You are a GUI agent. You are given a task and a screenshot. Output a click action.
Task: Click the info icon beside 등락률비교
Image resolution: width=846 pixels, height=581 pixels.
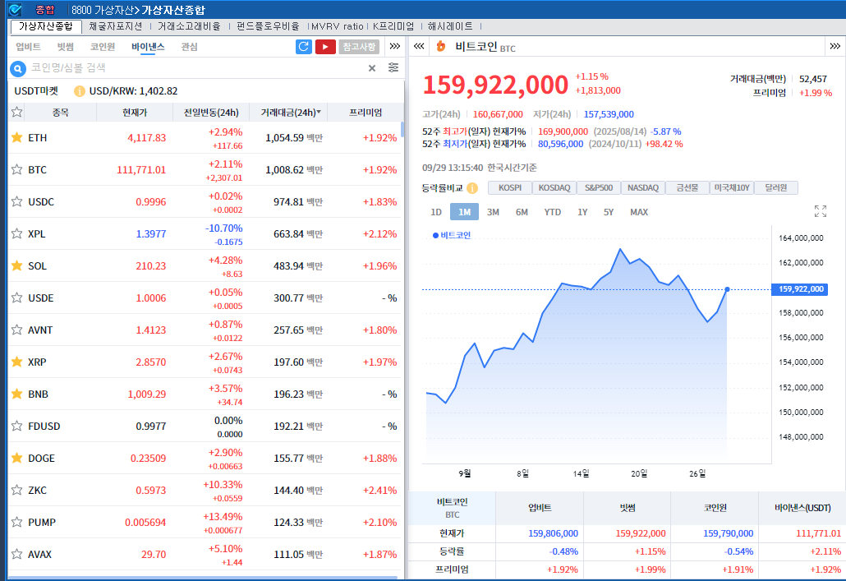(472, 188)
